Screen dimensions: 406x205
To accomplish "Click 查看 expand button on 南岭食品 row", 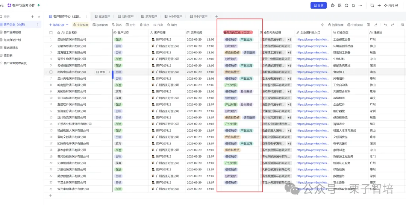I will click(101, 72).
